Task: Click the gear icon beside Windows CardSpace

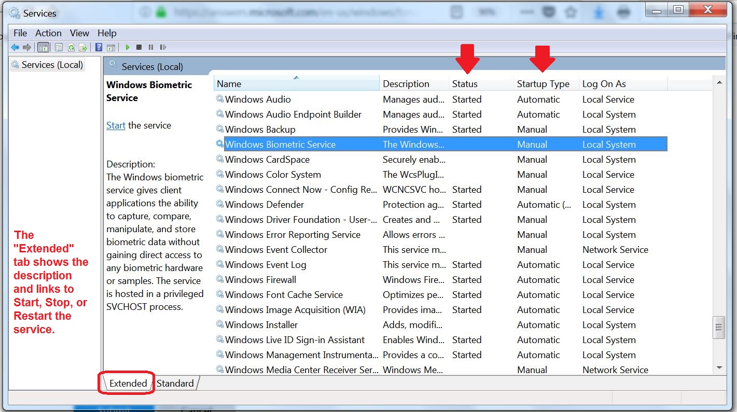Action: (x=220, y=159)
